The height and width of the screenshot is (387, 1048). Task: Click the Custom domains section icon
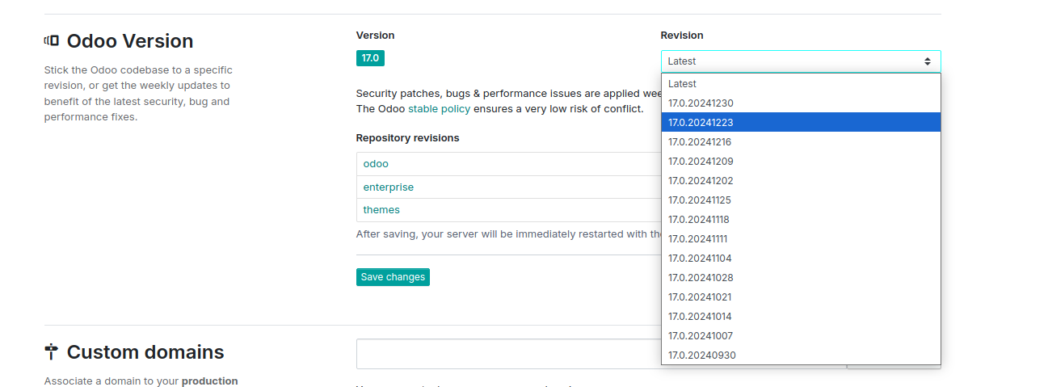(x=52, y=351)
